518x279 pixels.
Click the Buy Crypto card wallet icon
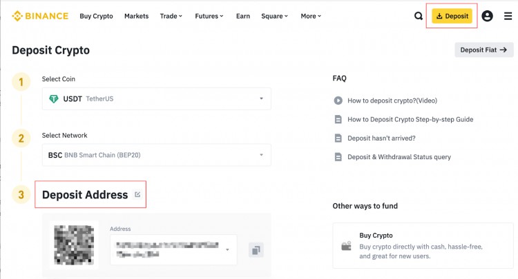pos(346,246)
